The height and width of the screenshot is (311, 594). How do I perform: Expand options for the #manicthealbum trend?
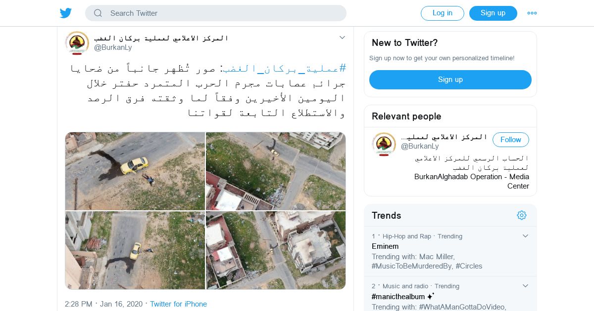pyautogui.click(x=525, y=286)
